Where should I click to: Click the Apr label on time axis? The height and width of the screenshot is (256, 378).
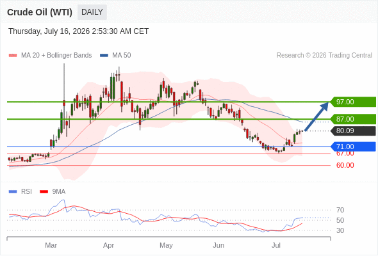point(108,245)
